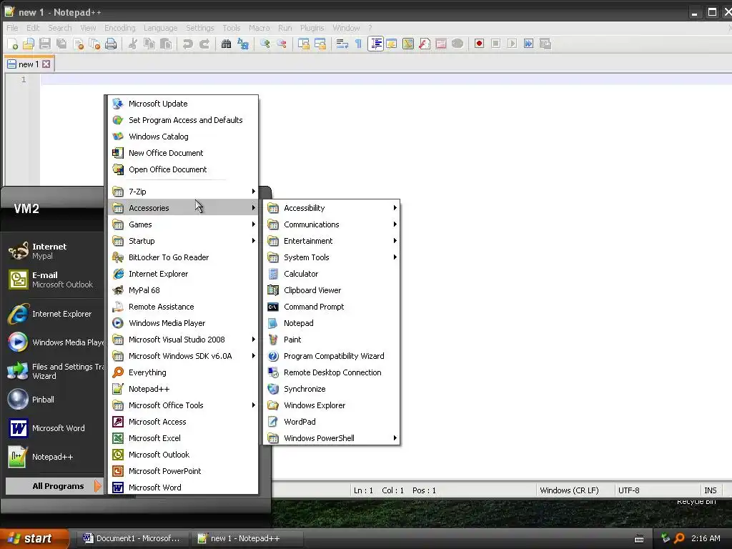Select the new 1 document tab
The image size is (732, 549).
coord(29,64)
